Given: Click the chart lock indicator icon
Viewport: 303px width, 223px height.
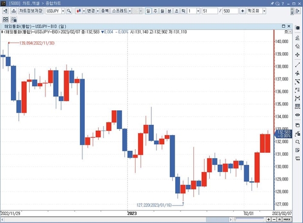Looking at the screenshot, I should pyautogui.click(x=298, y=133).
